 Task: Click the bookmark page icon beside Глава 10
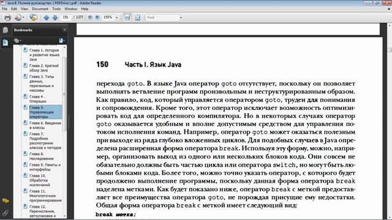[x=25, y=175]
